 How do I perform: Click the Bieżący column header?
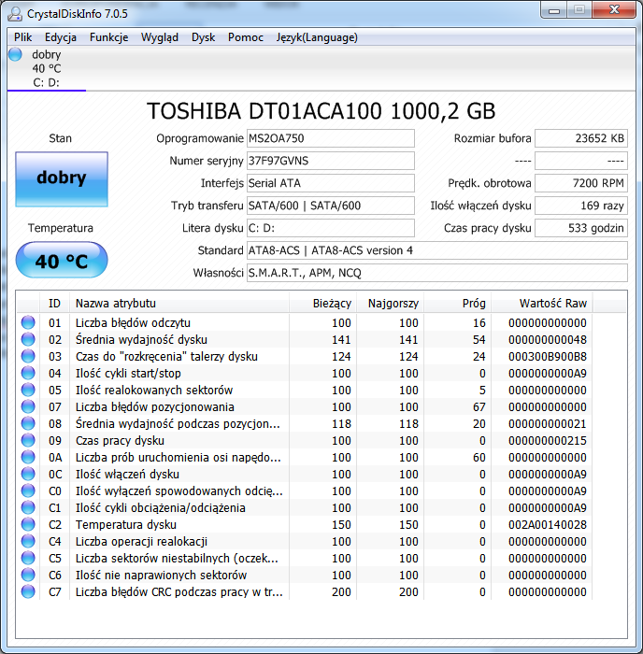[x=322, y=304]
